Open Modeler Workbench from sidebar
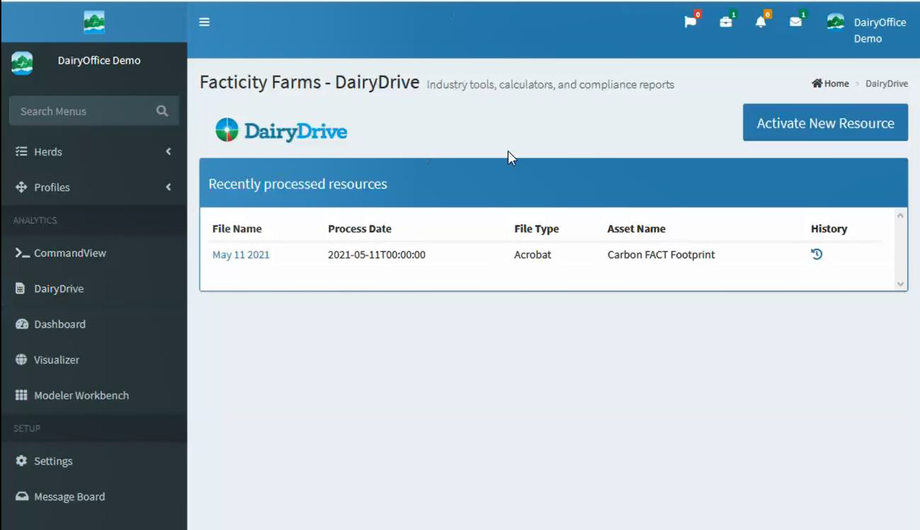 [81, 395]
